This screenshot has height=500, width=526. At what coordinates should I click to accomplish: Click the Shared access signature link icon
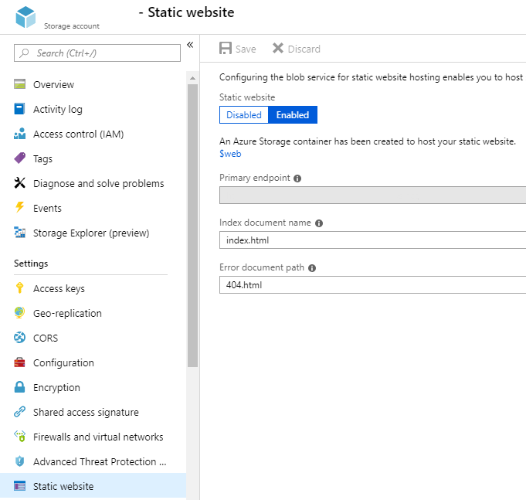pyautogui.click(x=20, y=411)
